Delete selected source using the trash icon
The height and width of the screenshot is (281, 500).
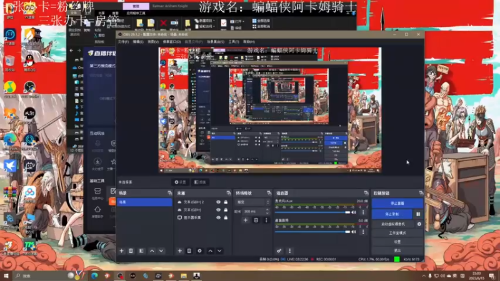pyautogui.click(x=189, y=251)
